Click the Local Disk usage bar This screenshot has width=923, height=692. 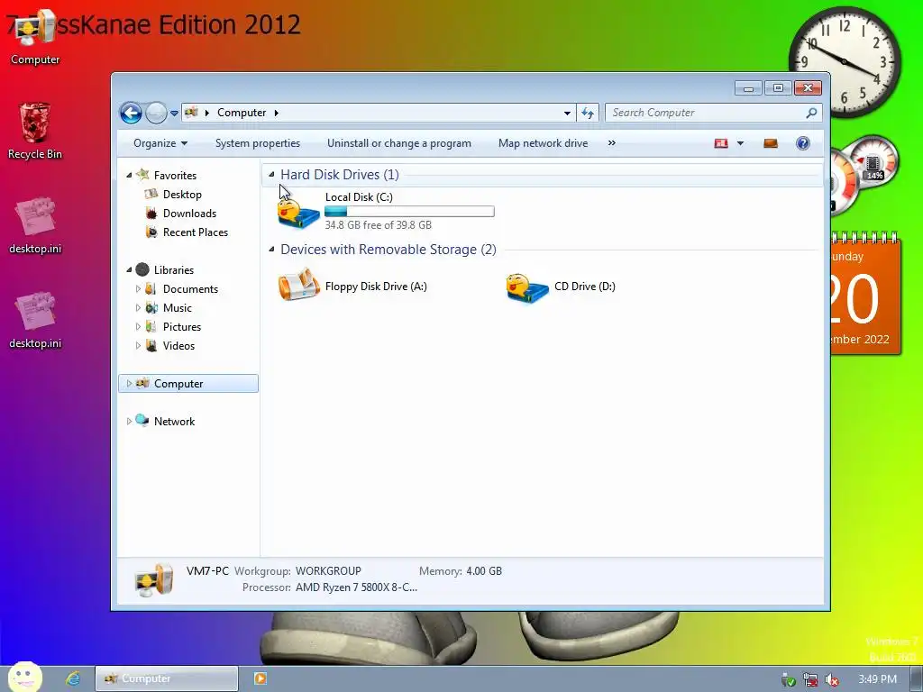[409, 211]
